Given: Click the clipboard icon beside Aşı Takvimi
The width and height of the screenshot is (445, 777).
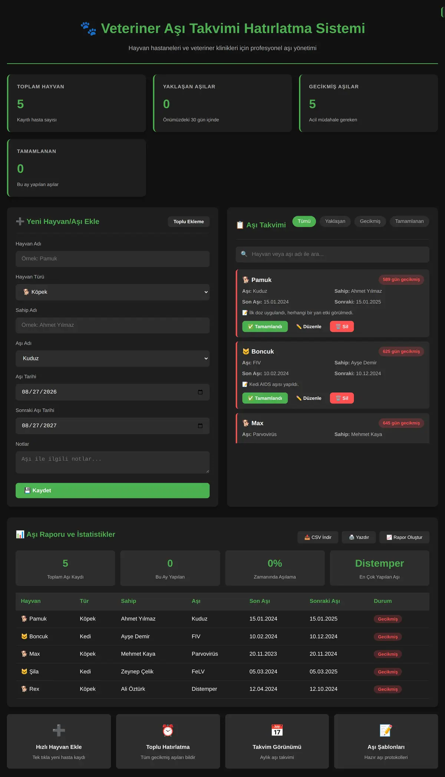Looking at the screenshot, I should tap(240, 225).
